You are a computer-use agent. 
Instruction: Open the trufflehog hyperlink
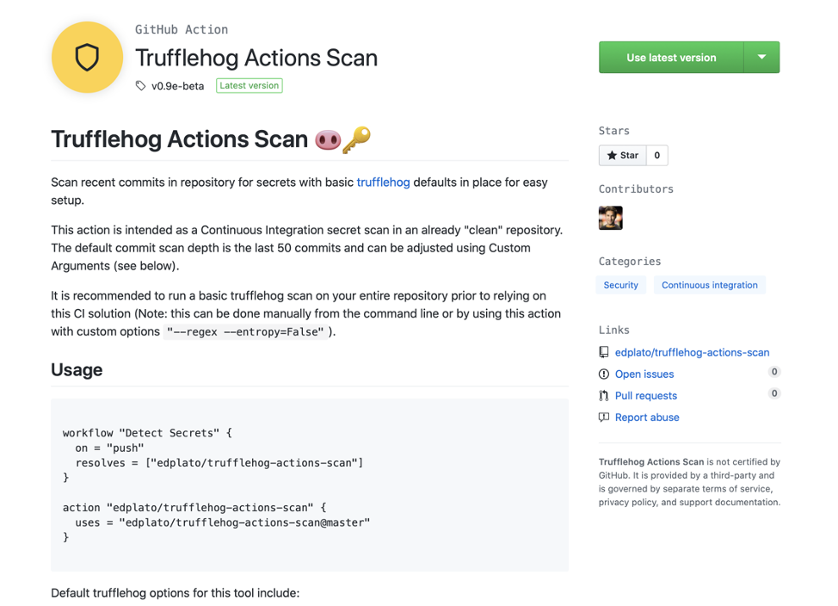(x=383, y=182)
